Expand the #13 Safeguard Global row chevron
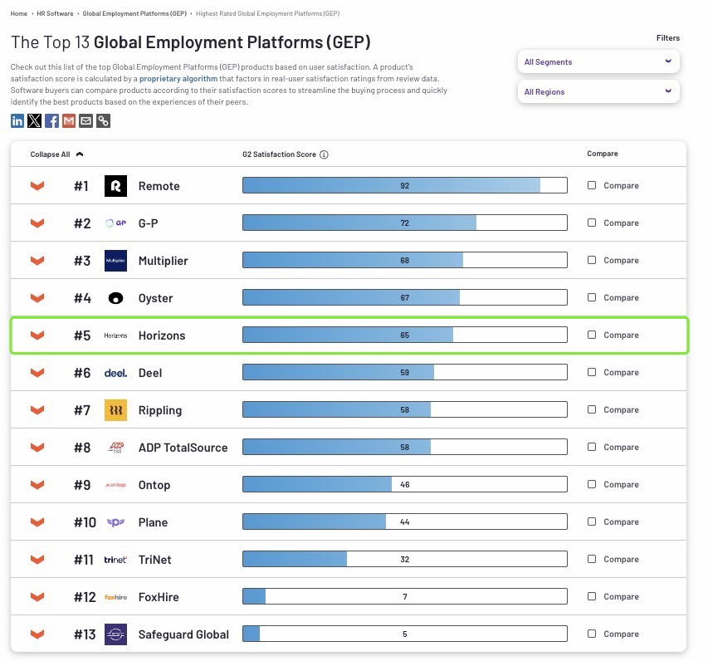Image resolution: width=708 pixels, height=661 pixels. [x=37, y=634]
